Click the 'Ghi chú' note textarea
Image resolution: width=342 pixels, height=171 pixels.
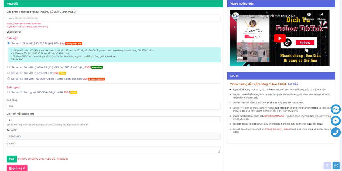(113, 150)
